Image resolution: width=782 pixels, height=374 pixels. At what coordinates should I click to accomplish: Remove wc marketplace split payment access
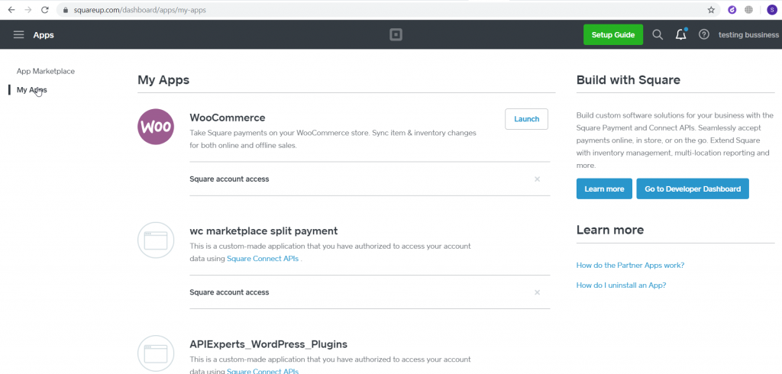pos(537,292)
